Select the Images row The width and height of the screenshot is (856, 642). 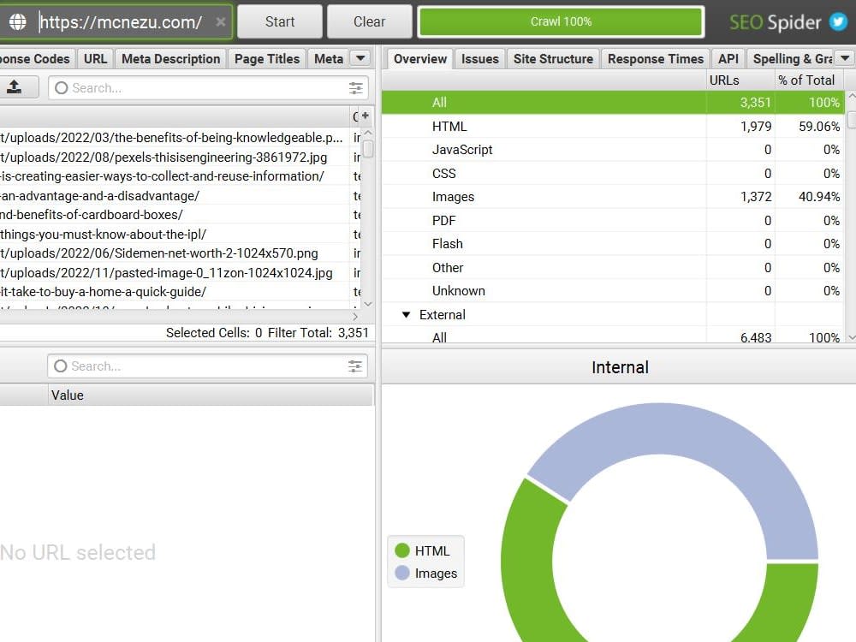[x=613, y=197]
